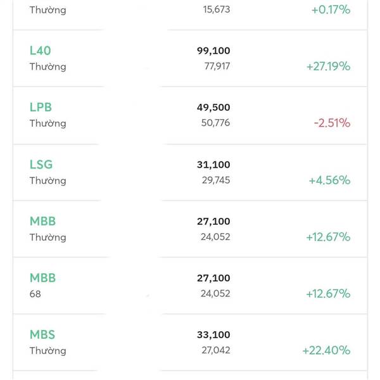Open the MBS stock ticker
Screen dimensions: 380x380
(42, 334)
